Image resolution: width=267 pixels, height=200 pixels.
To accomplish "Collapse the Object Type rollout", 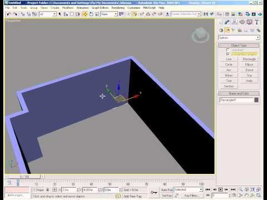I will tap(239, 46).
